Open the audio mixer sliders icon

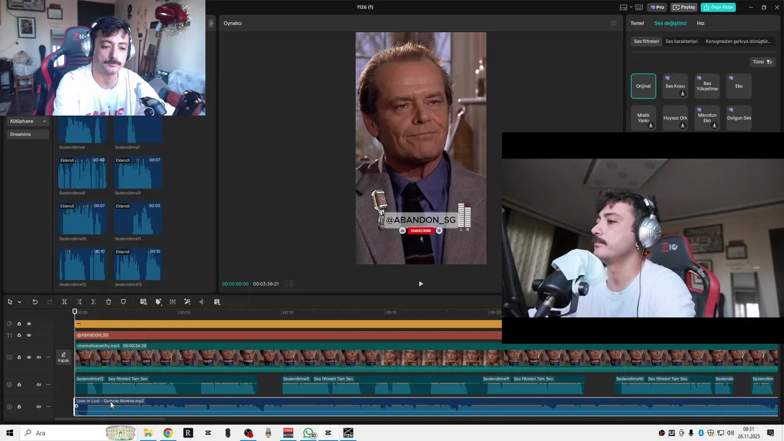(173, 302)
